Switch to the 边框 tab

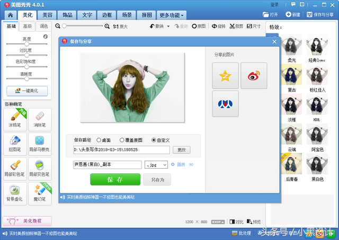pyautogui.click(x=107, y=15)
